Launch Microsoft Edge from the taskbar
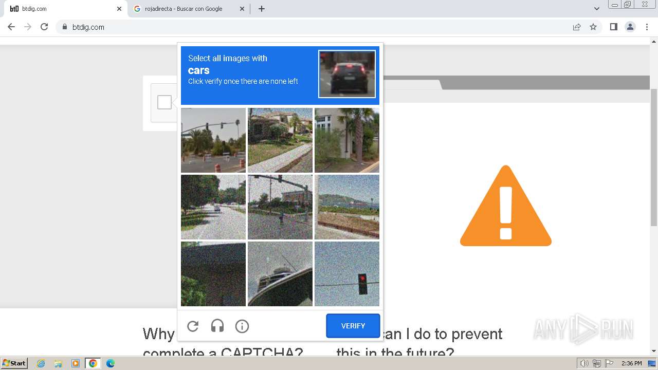The width and height of the screenshot is (658, 370). tap(111, 363)
